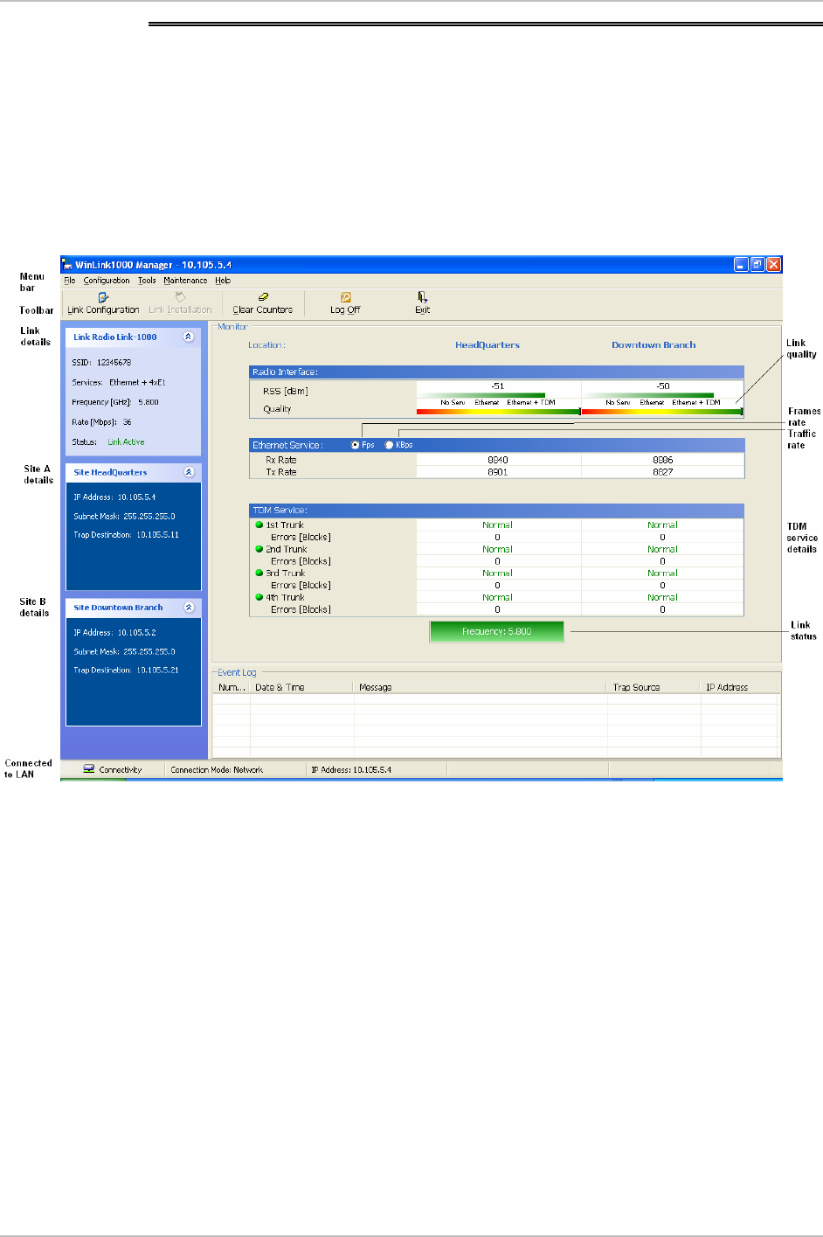The image size is (823, 1237).
Task: Click the Frequency [GHz]: 5.800 text
Action: tap(115, 402)
